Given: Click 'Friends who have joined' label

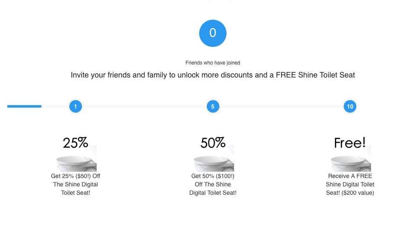Looking at the screenshot, I should click(x=213, y=63).
